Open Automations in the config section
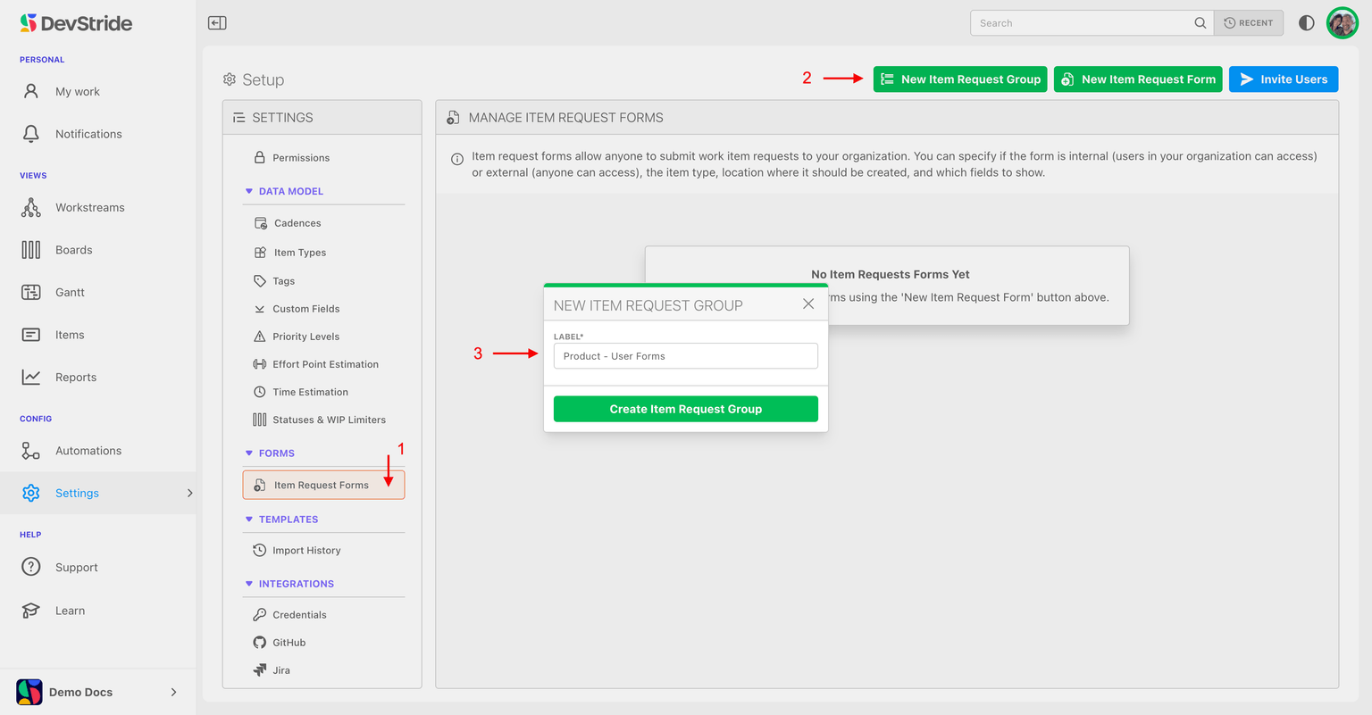 click(88, 451)
